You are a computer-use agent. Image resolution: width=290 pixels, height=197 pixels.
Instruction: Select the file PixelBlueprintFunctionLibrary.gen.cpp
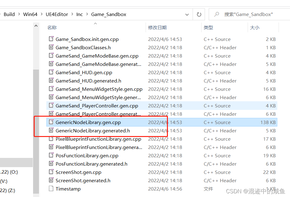[x=98, y=139]
